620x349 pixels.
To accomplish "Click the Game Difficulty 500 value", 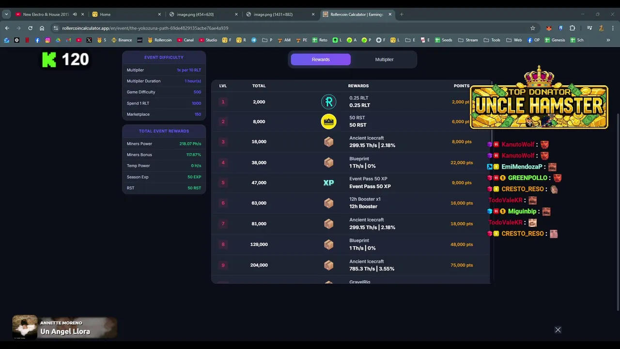I will 197,92.
